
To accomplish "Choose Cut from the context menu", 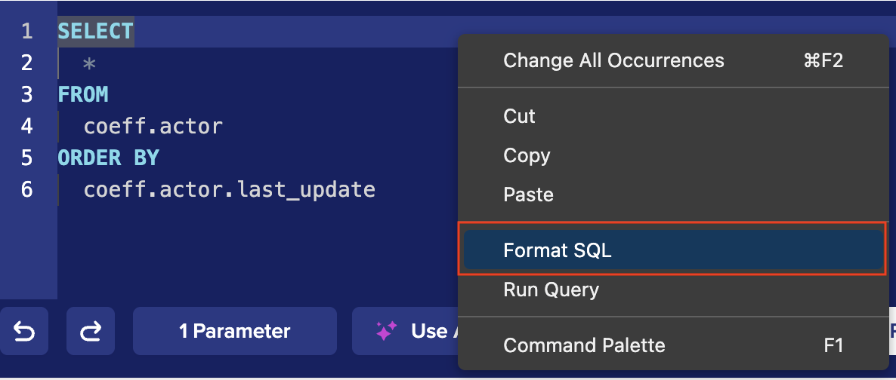I will (519, 116).
